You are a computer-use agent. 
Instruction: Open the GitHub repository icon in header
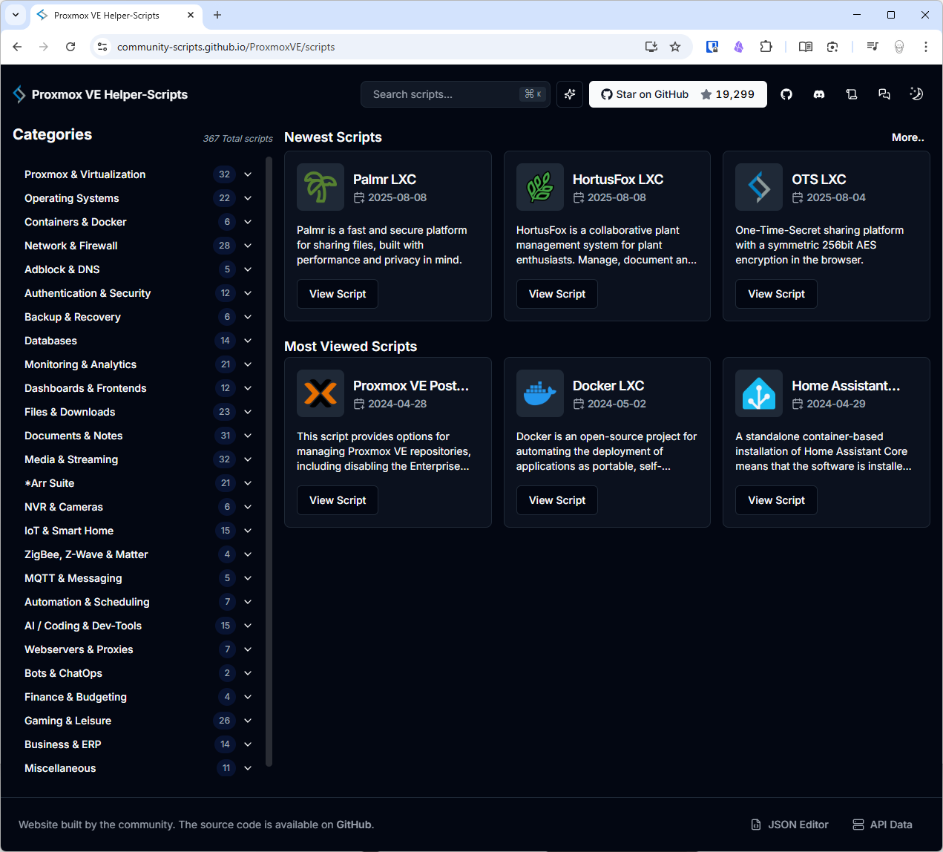coord(786,94)
